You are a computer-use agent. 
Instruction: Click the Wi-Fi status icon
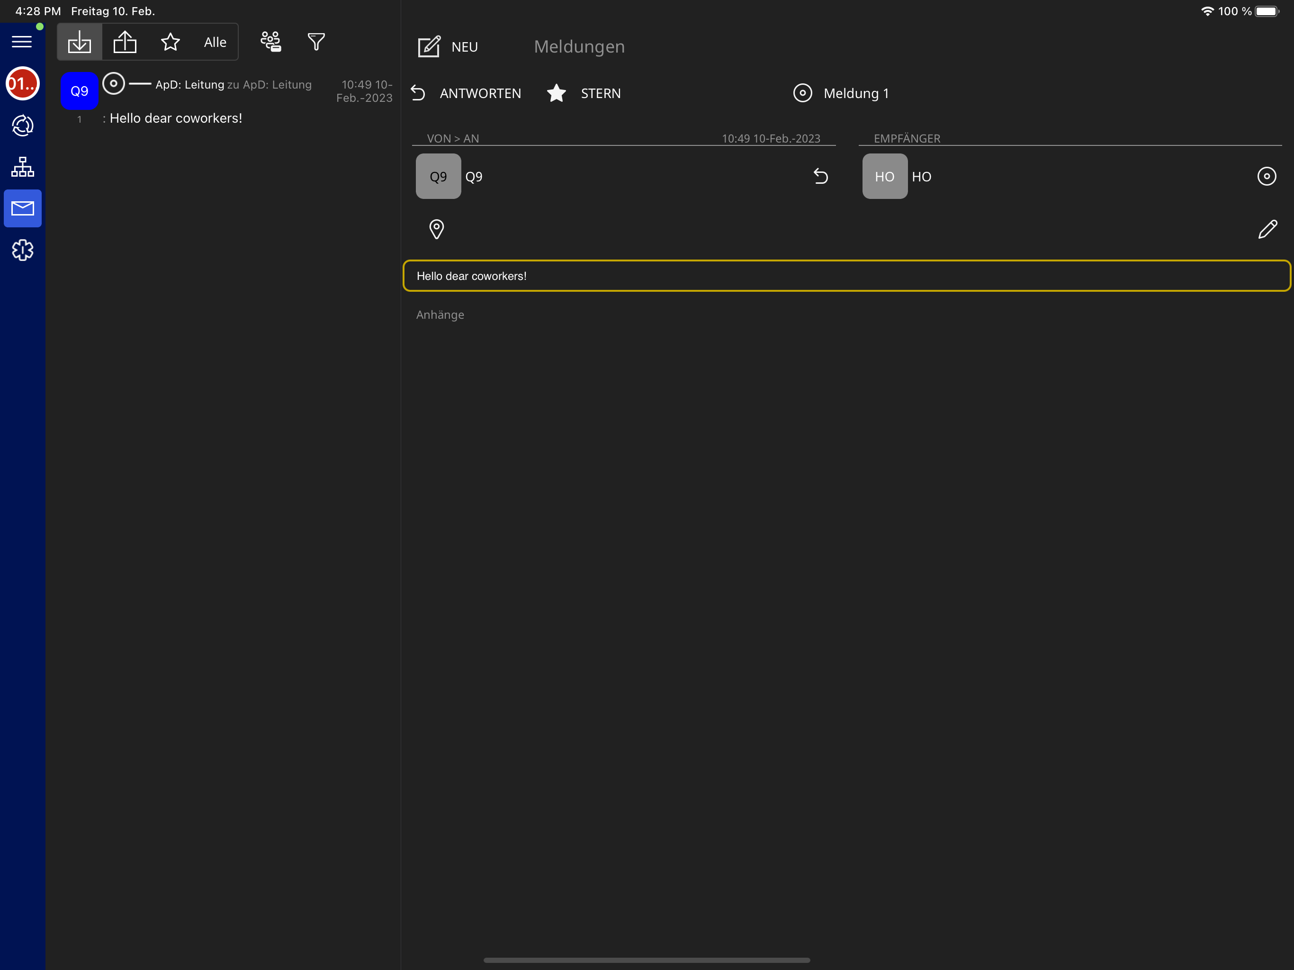[x=1207, y=11]
